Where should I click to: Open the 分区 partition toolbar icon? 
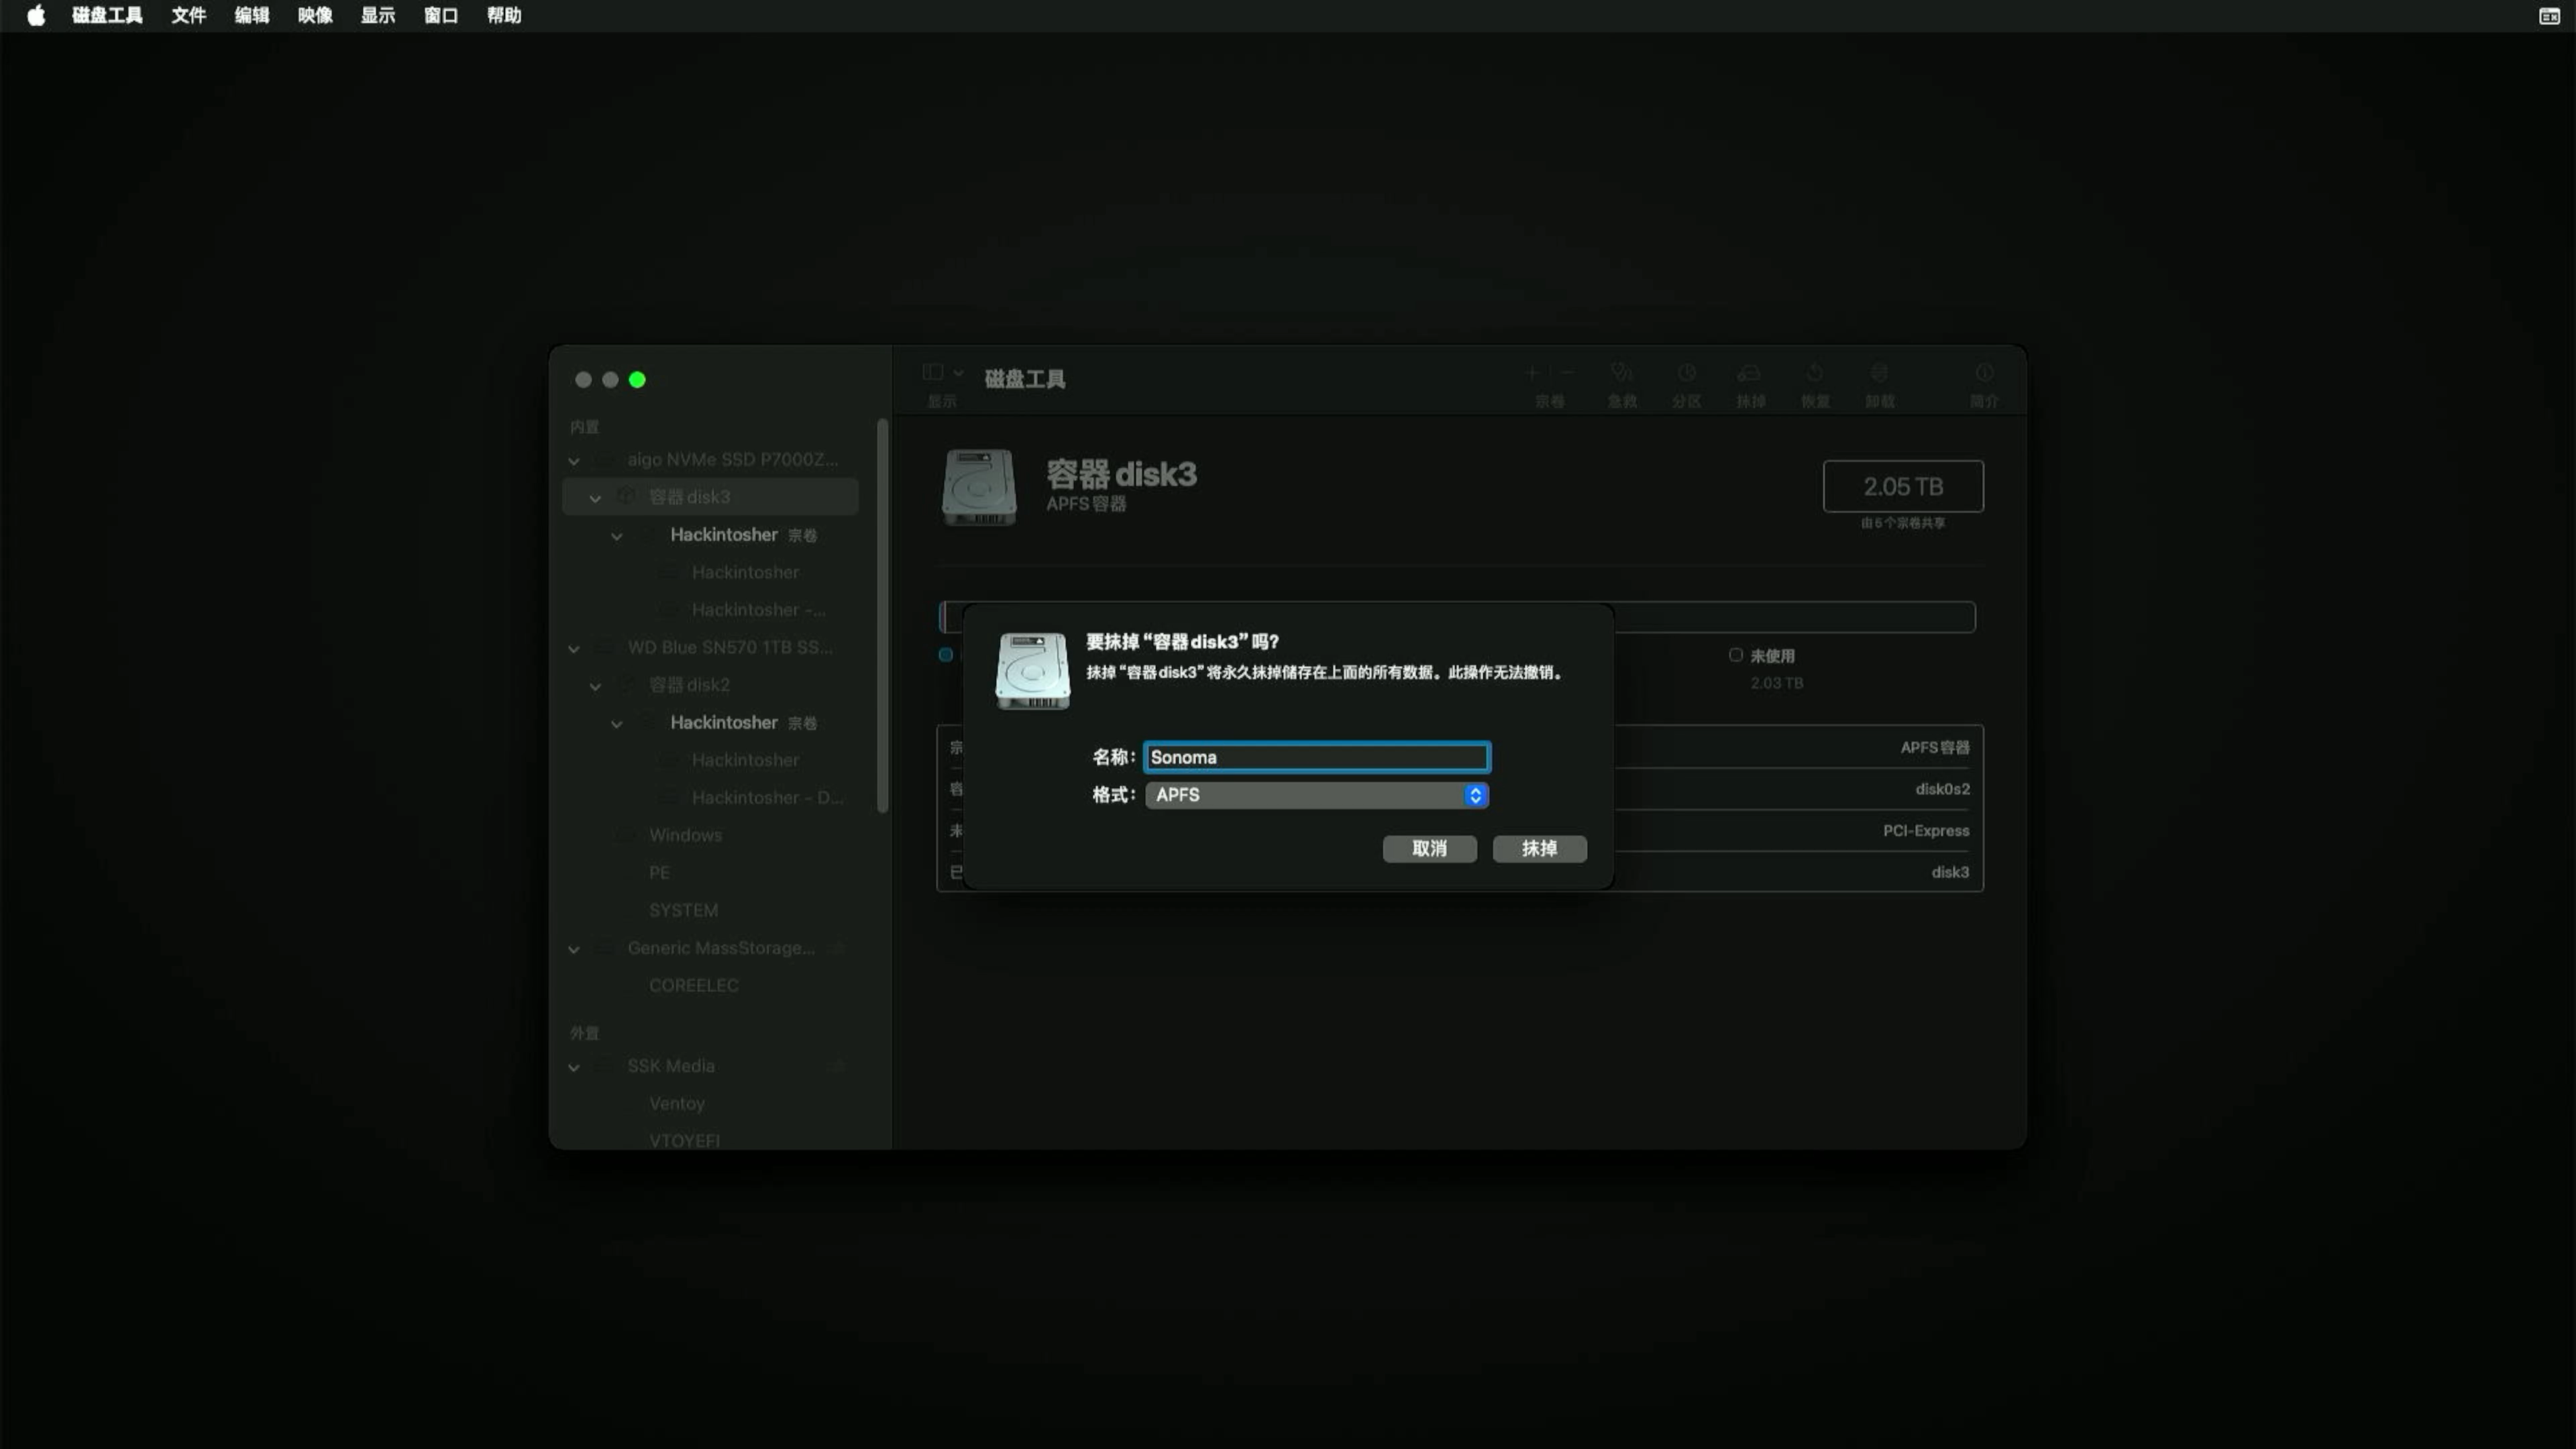tap(1686, 372)
